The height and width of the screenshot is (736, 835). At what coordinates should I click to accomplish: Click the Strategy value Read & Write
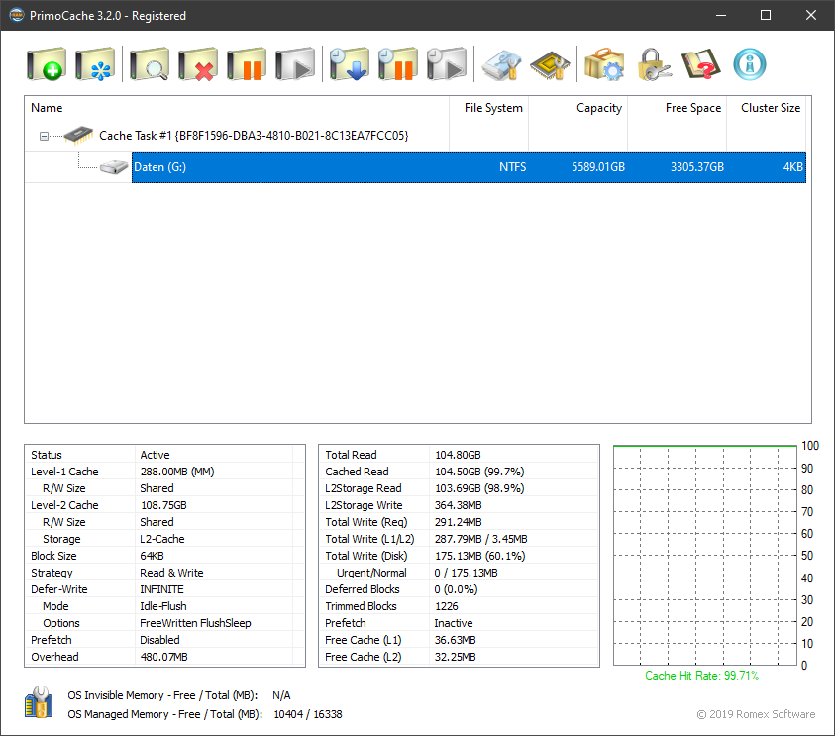point(171,573)
